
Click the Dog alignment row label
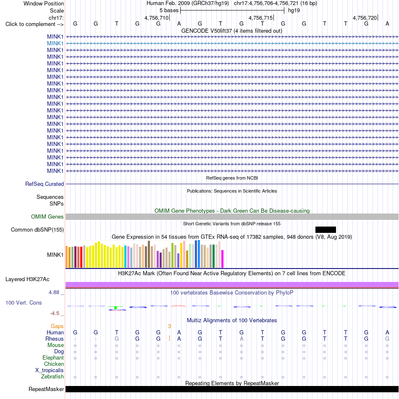point(59,352)
